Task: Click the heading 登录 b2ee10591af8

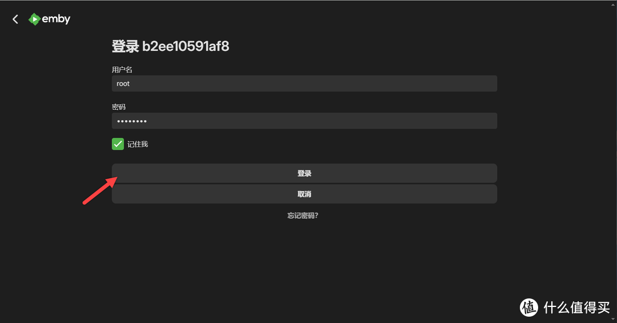Action: coord(170,46)
